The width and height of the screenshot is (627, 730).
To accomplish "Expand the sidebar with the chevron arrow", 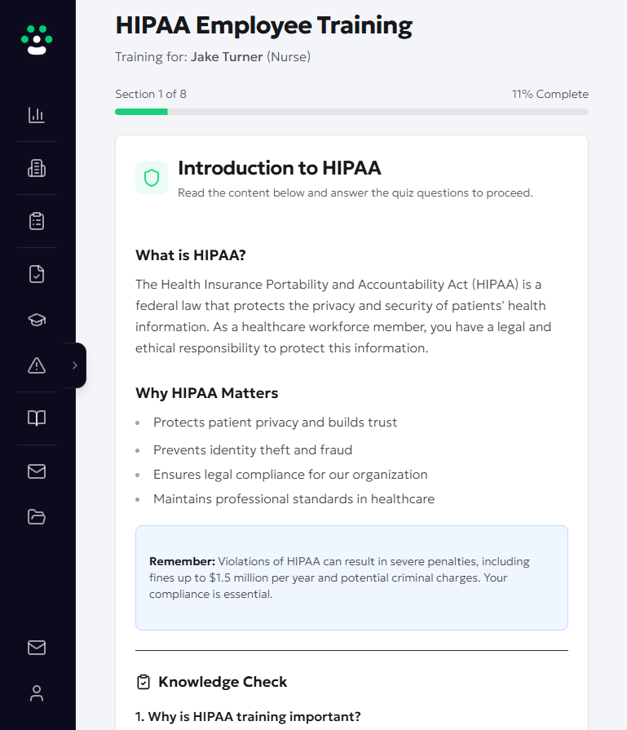I will click(75, 365).
